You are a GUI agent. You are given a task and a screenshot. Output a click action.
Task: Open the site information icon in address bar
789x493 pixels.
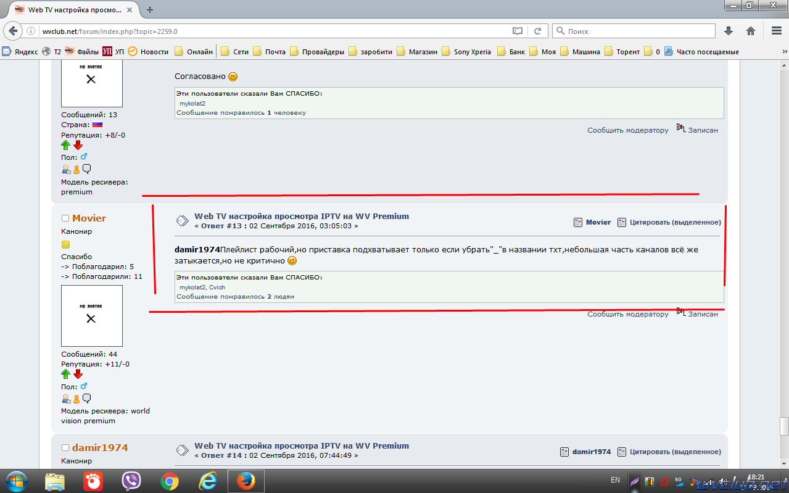tap(31, 31)
